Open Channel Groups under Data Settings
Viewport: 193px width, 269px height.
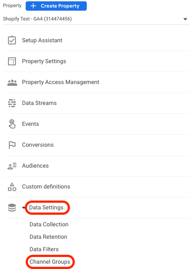[50, 261]
